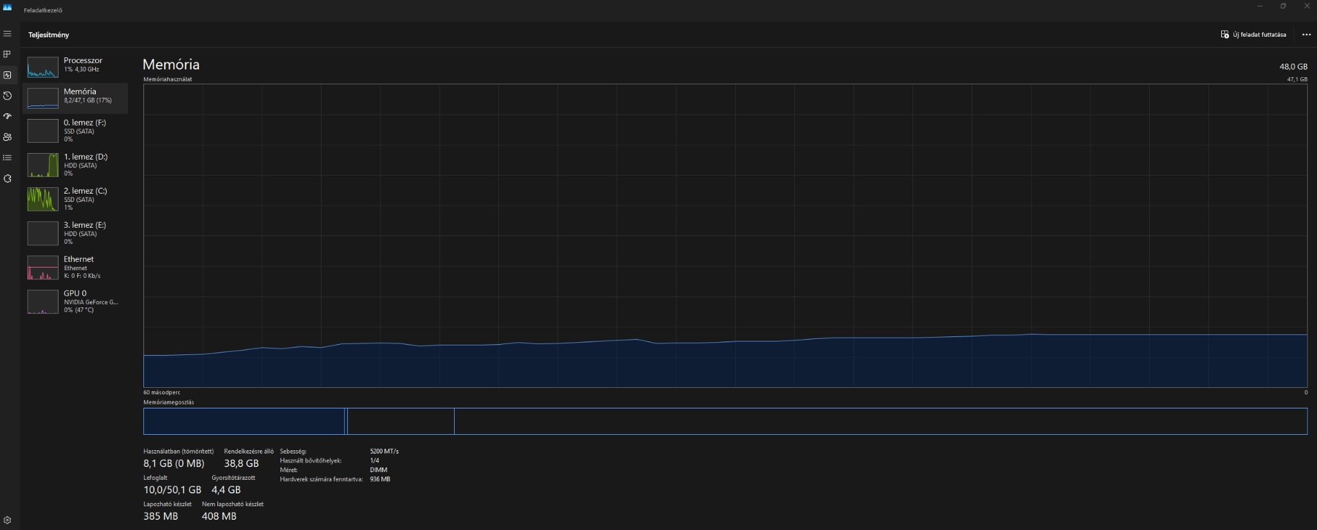
Task: Click the 2. lemez (C:) mini graph
Action: pos(42,199)
